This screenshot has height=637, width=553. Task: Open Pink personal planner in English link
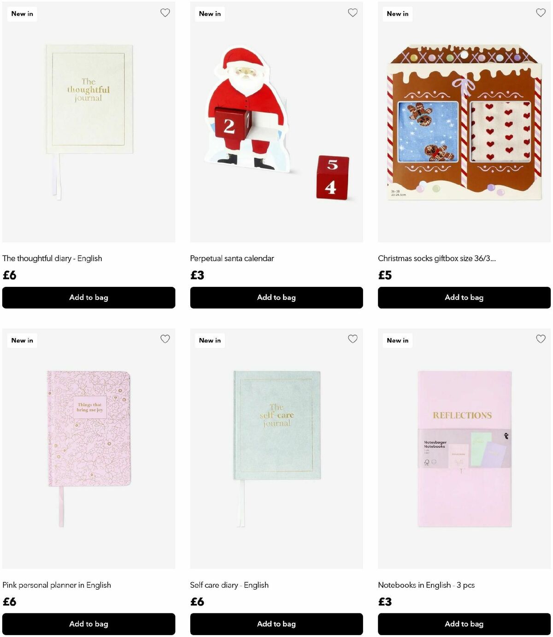tap(57, 585)
